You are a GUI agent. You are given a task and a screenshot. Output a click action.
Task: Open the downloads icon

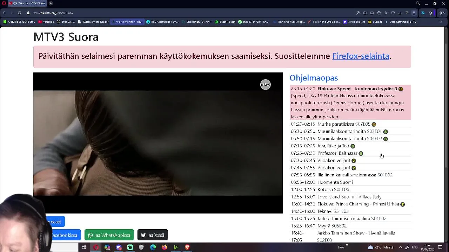pos(400,13)
